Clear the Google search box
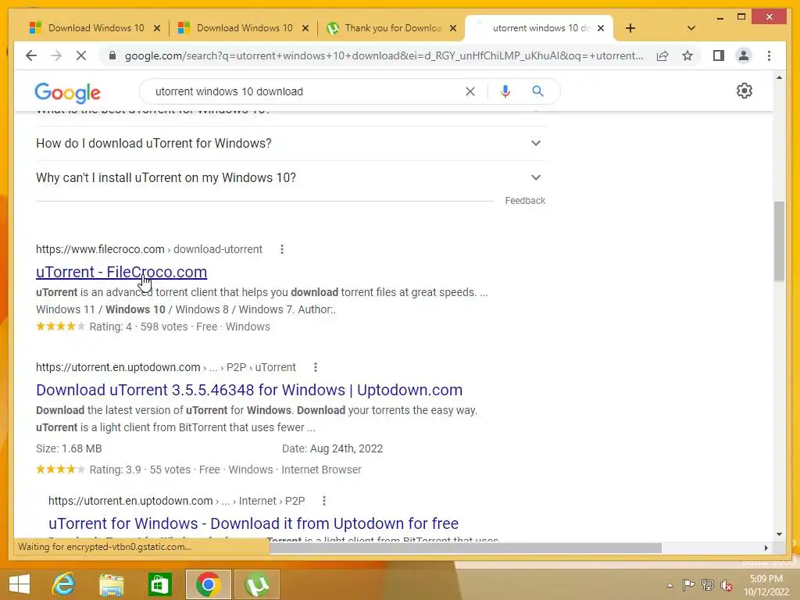The height and width of the screenshot is (600, 800). click(x=470, y=91)
